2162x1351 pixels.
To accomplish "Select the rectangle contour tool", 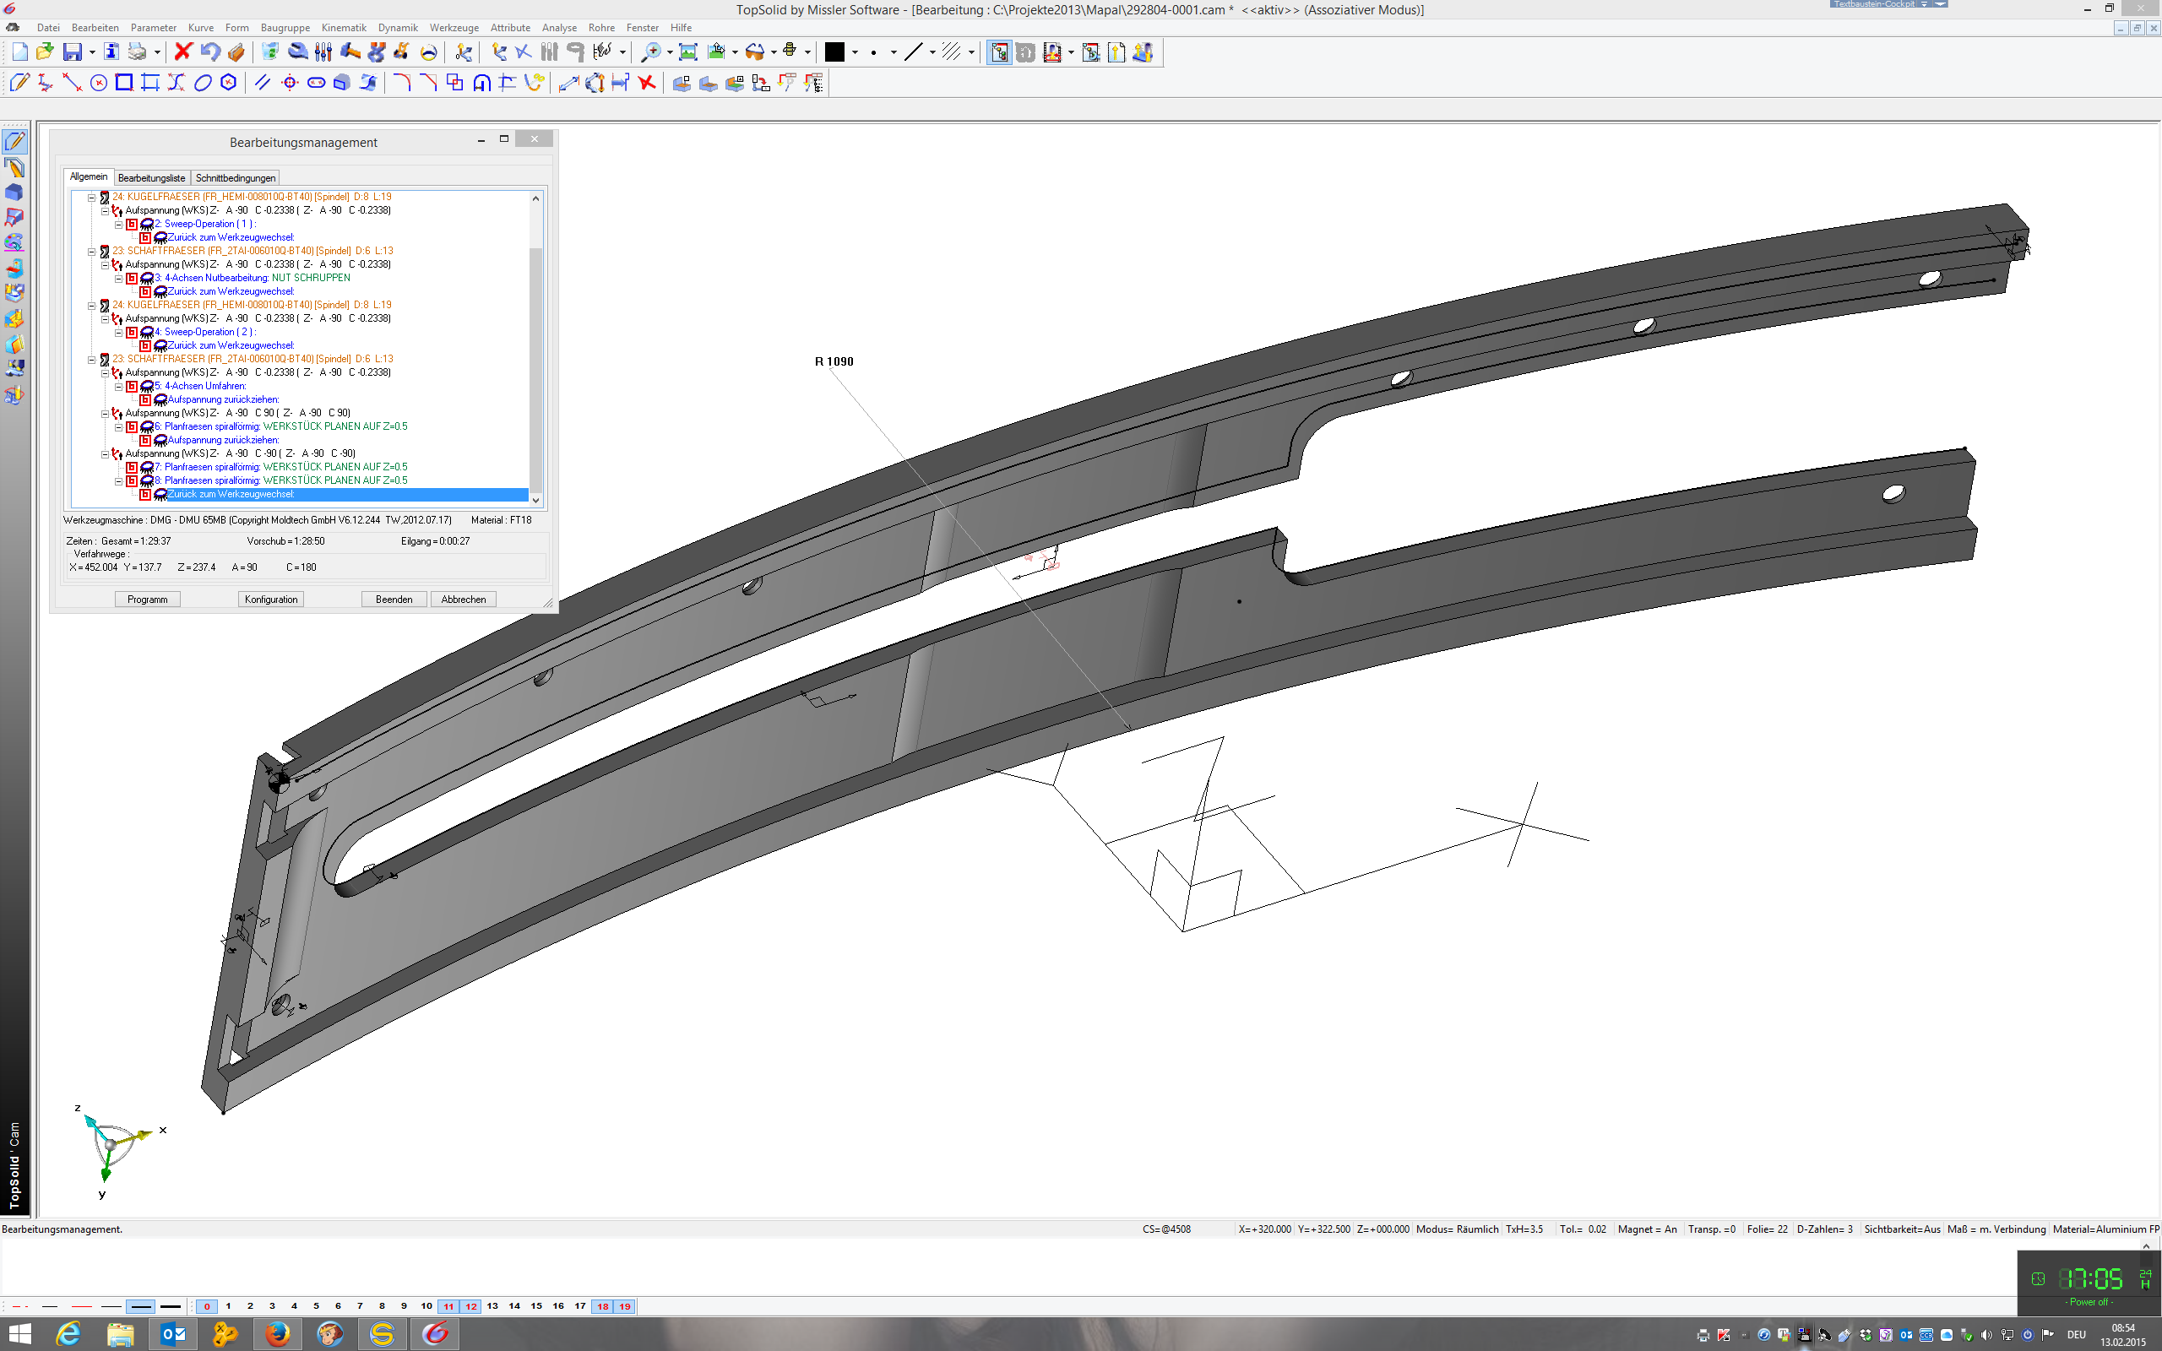I will tap(124, 83).
